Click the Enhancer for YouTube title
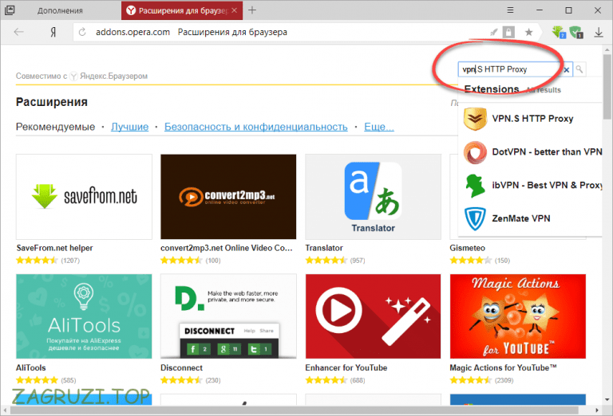This screenshot has width=613, height=416. click(x=346, y=368)
